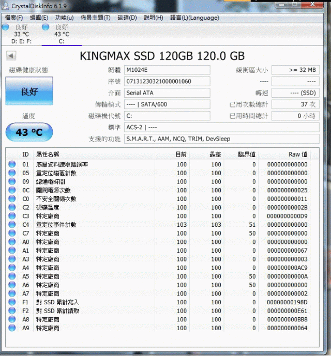Click the ---- (SSD) rotation rate field
The image size is (331, 356).
[295, 93]
